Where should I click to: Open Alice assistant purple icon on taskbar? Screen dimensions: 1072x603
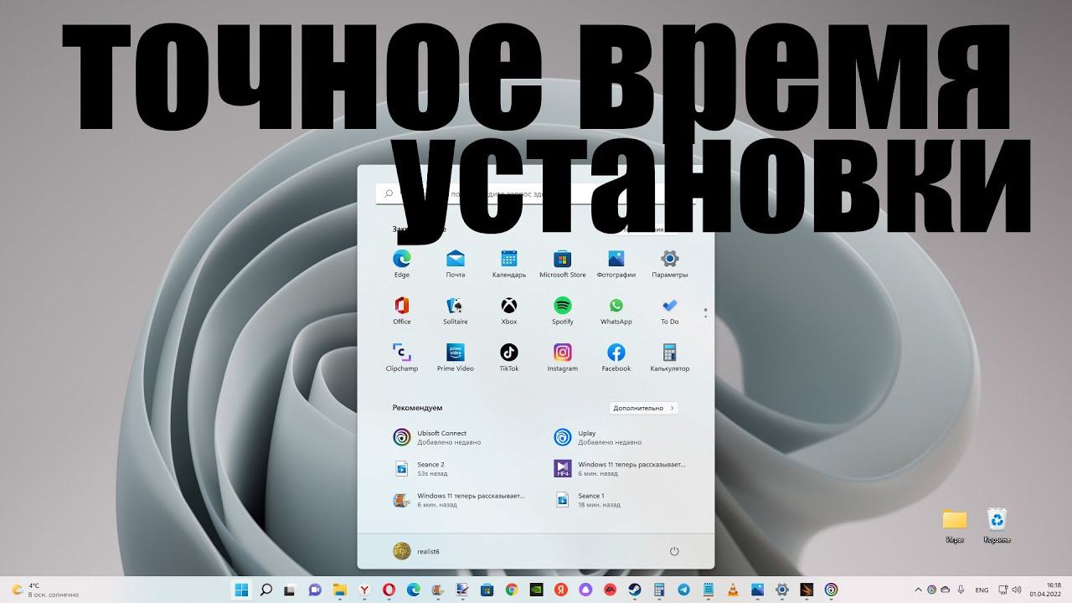pos(585,590)
